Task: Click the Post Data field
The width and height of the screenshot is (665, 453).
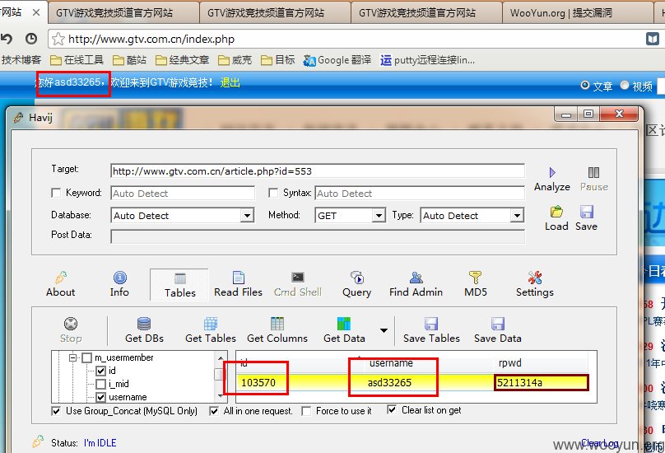Action: pyautogui.click(x=318, y=236)
